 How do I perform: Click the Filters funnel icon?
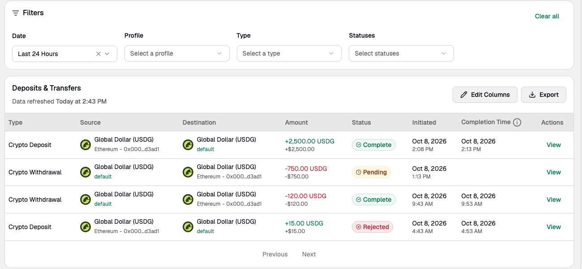tap(16, 13)
